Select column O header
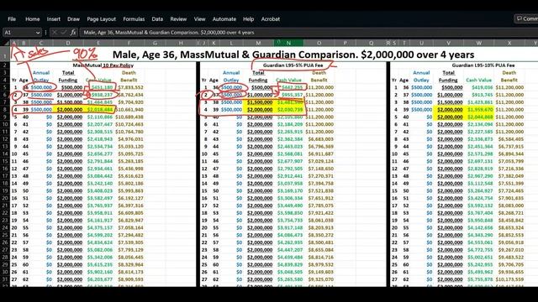This screenshot has width=538, height=302. pos(319,43)
